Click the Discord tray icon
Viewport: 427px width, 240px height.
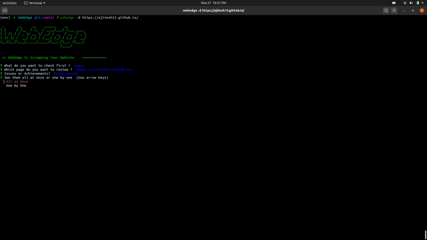point(394,3)
